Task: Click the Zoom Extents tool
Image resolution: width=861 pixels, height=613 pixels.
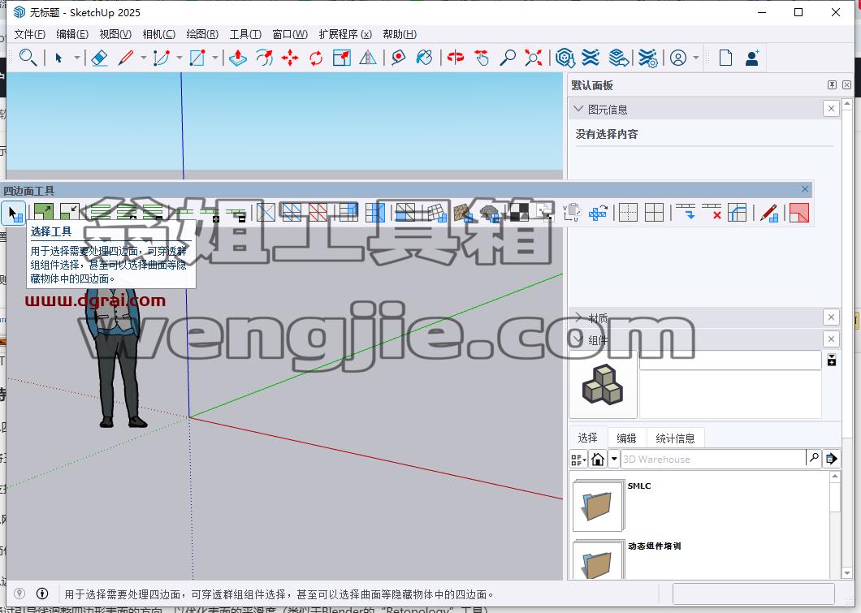Action: (x=533, y=58)
